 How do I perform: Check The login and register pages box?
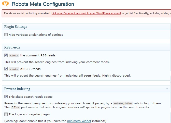(6, 114)
